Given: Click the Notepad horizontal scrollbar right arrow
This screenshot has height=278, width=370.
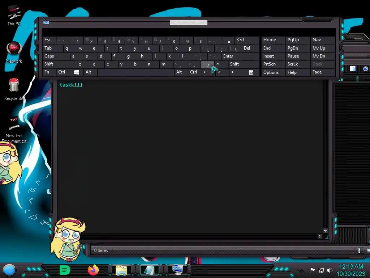Looking at the screenshot, I should click(320, 236).
